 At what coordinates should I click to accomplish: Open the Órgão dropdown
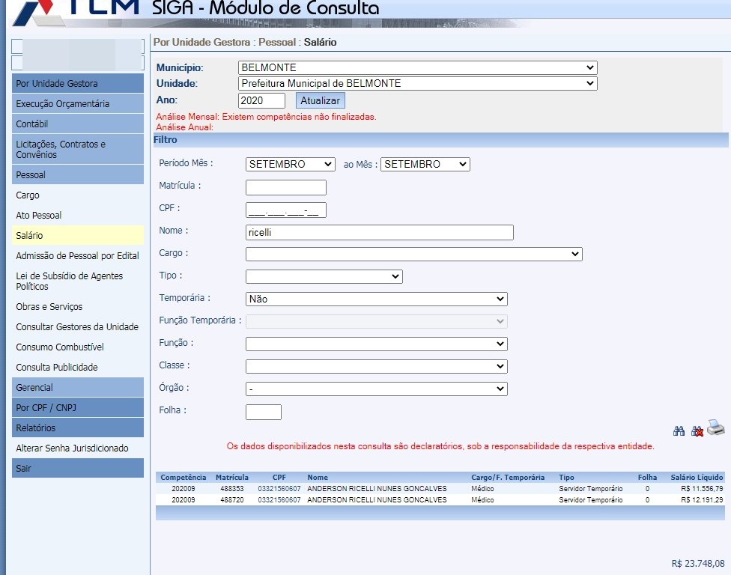(376, 389)
